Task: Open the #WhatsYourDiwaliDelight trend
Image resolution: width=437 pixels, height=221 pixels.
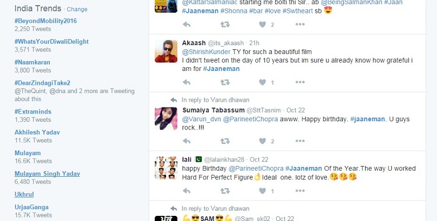Action: click(51, 41)
